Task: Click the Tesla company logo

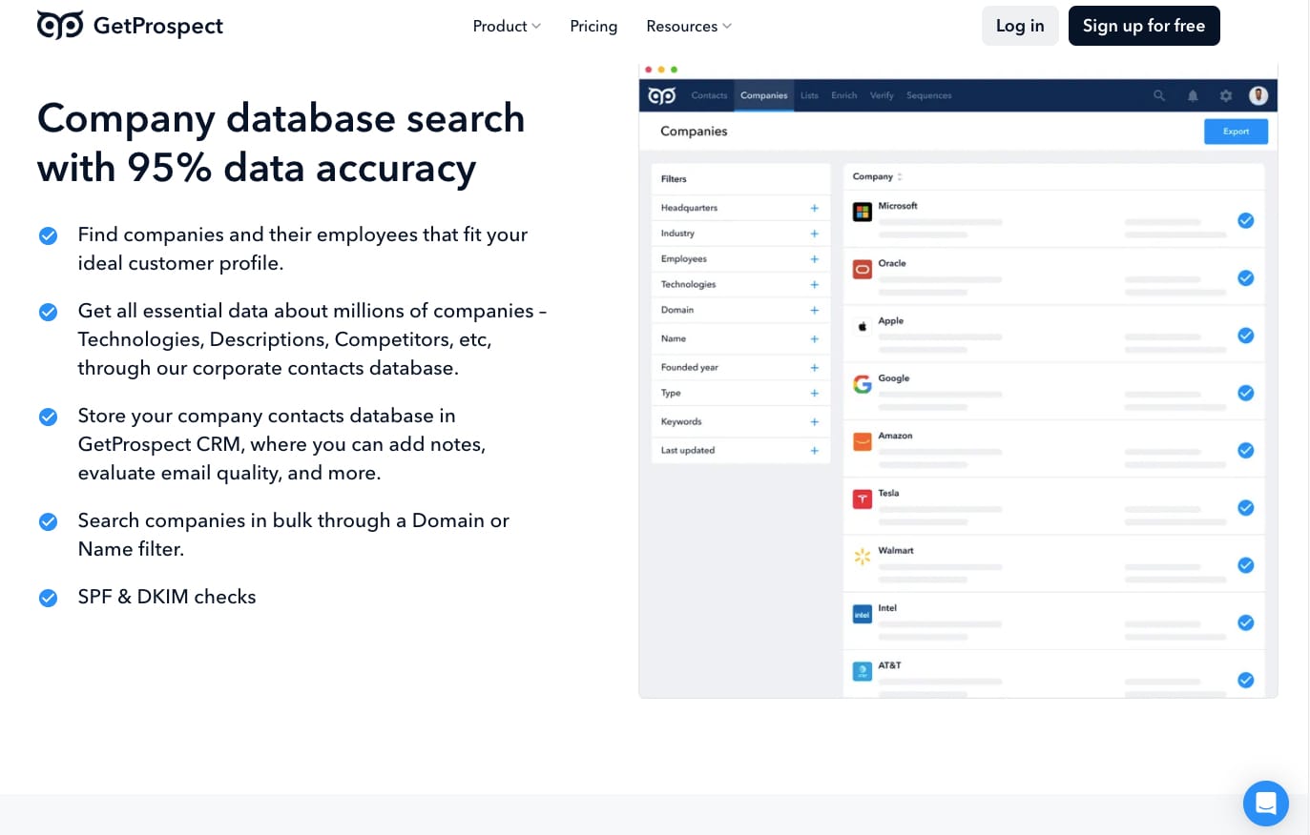Action: [x=863, y=499]
